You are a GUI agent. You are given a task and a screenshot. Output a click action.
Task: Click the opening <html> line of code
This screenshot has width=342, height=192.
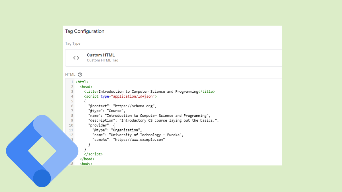tap(82, 82)
